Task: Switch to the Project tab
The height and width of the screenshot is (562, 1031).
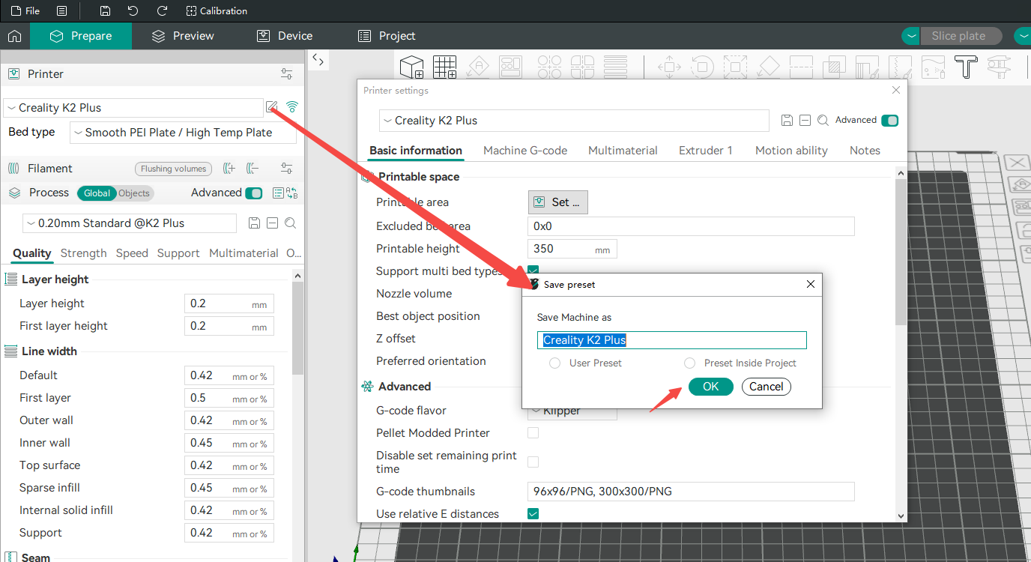Action: pos(387,36)
